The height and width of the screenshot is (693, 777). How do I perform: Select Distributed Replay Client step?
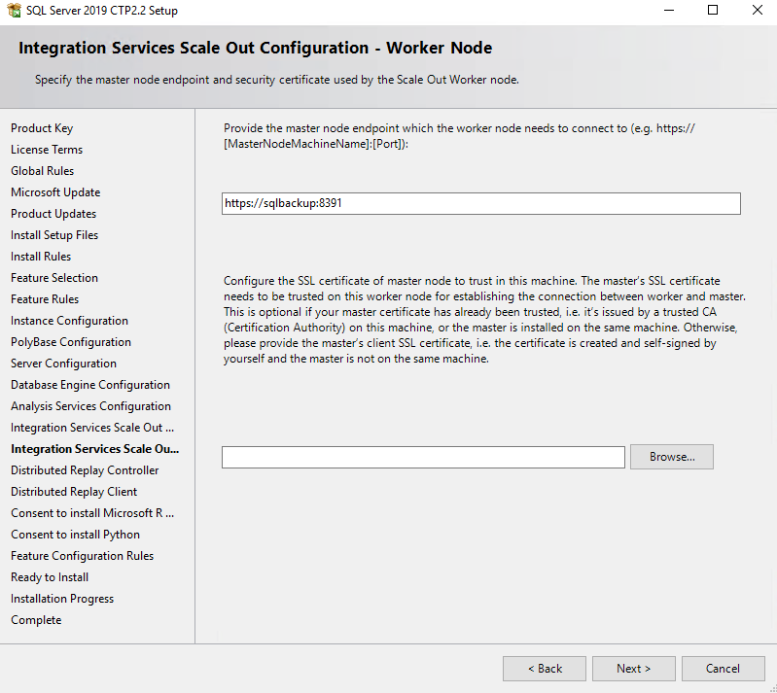(x=74, y=492)
